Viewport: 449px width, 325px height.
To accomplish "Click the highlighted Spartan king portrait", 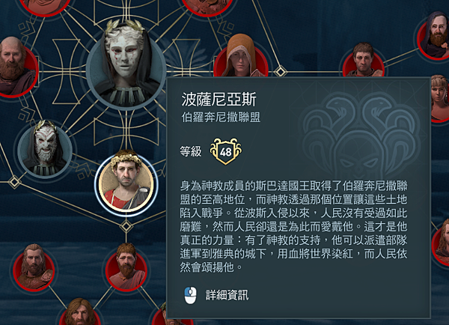I will [x=126, y=182].
